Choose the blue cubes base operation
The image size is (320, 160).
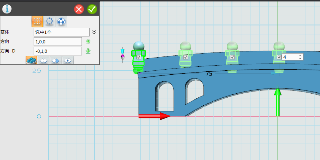pos(32,61)
